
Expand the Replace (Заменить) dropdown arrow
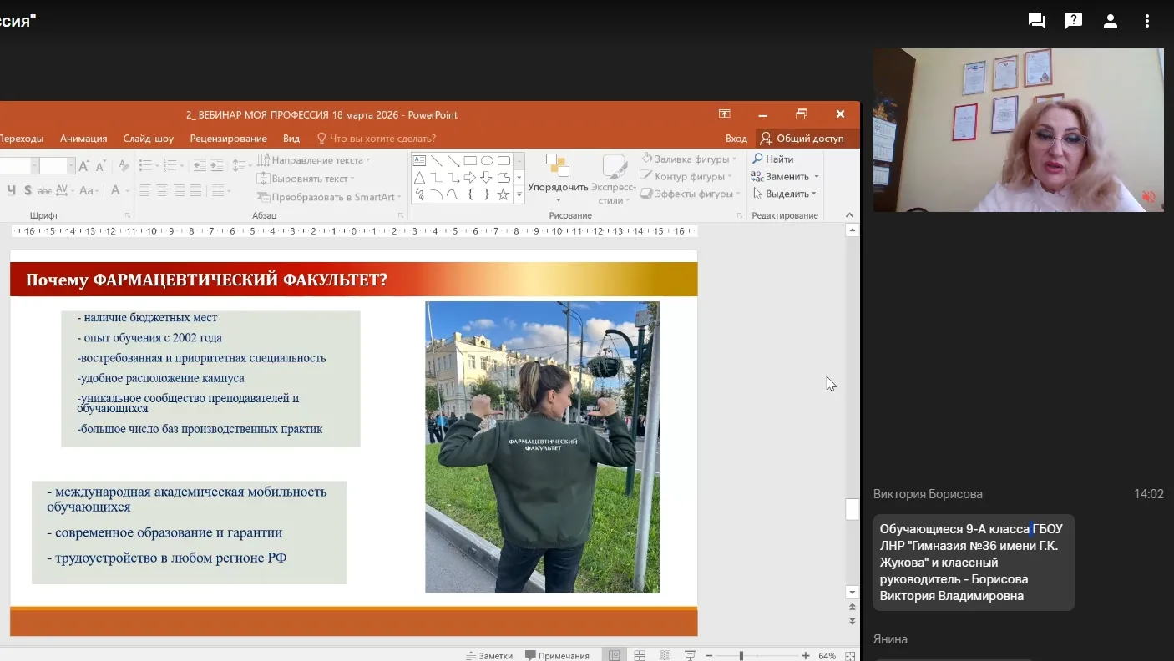pyautogui.click(x=816, y=177)
